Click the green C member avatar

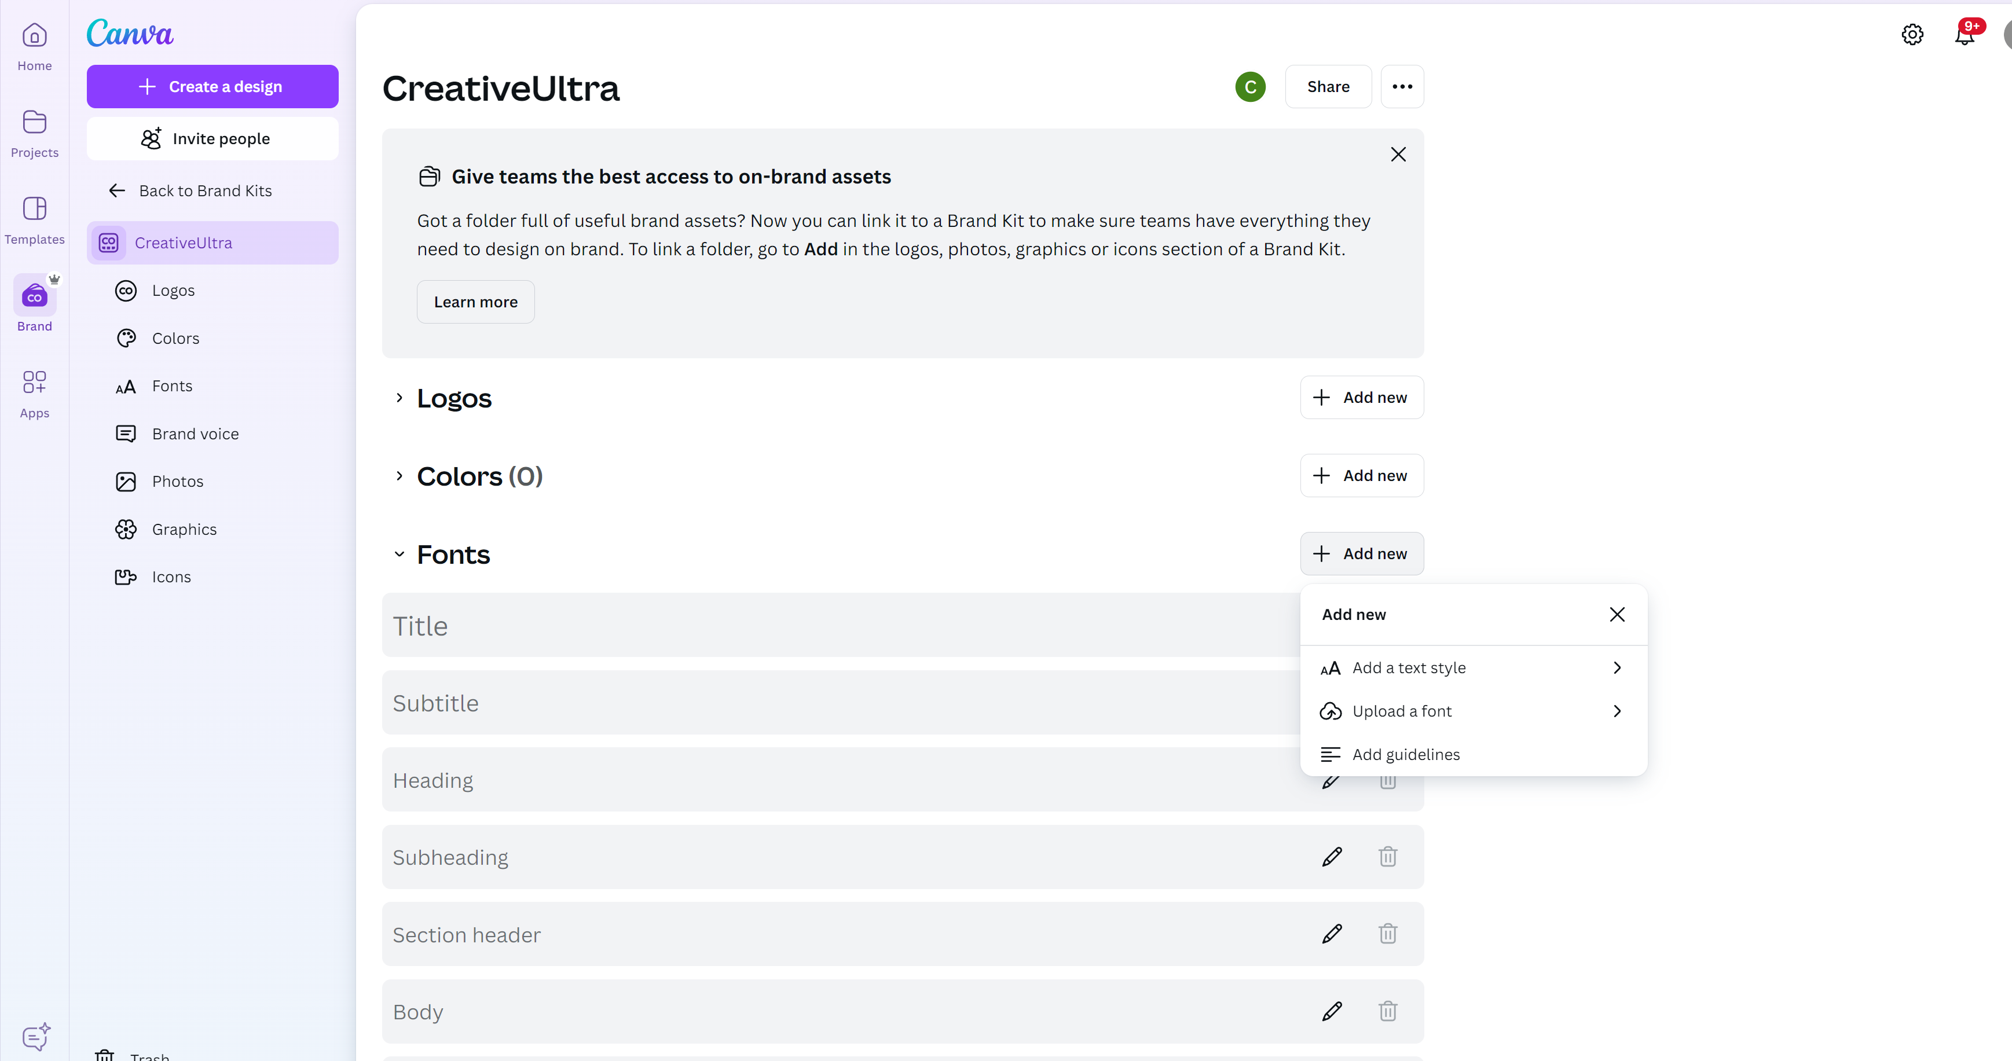pos(1249,87)
